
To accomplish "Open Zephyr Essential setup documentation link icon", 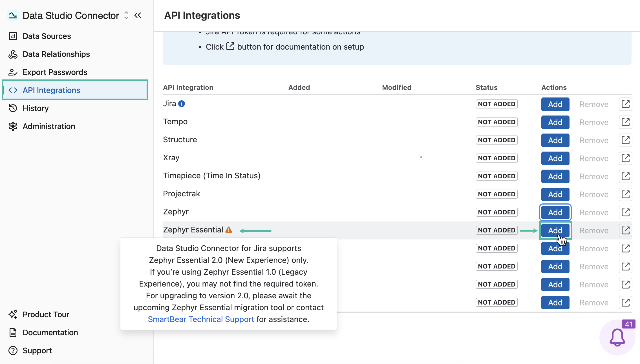I will [625, 230].
